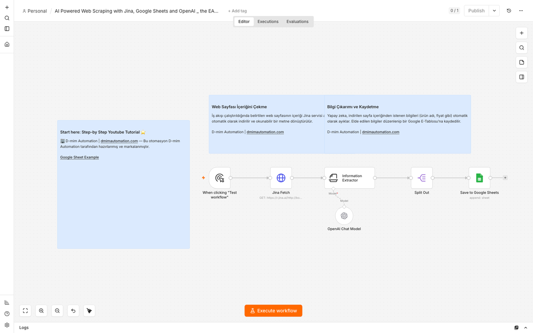Go to home via sidebar house icon
Screen dimensions: 533x333
[x=7, y=44]
